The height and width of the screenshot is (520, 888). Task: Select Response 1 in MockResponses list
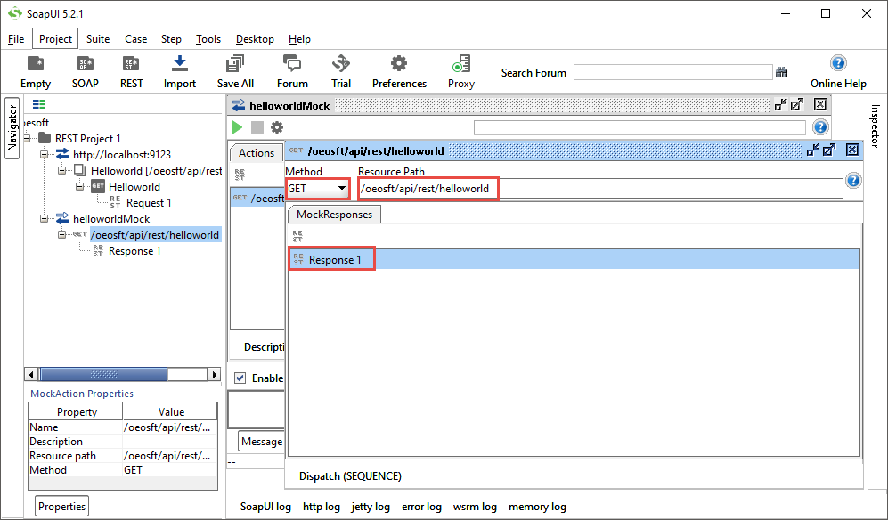(574, 259)
